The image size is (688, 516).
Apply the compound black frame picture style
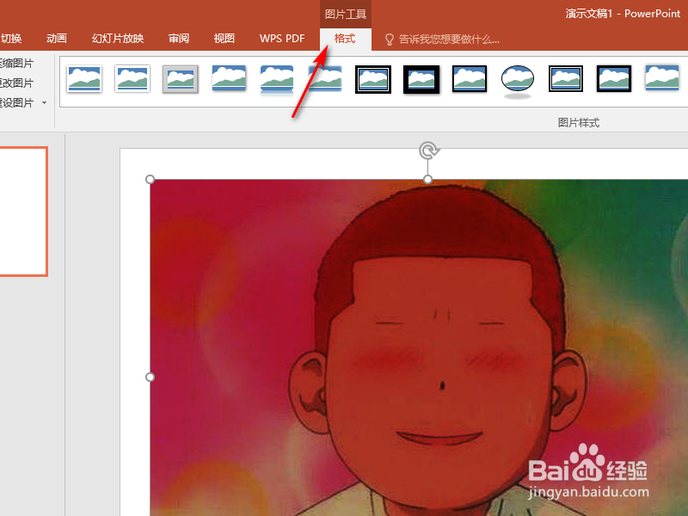coord(566,79)
